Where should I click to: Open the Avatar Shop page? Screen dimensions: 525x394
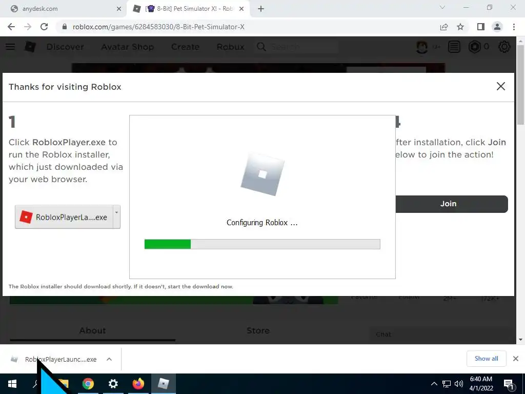tap(128, 47)
